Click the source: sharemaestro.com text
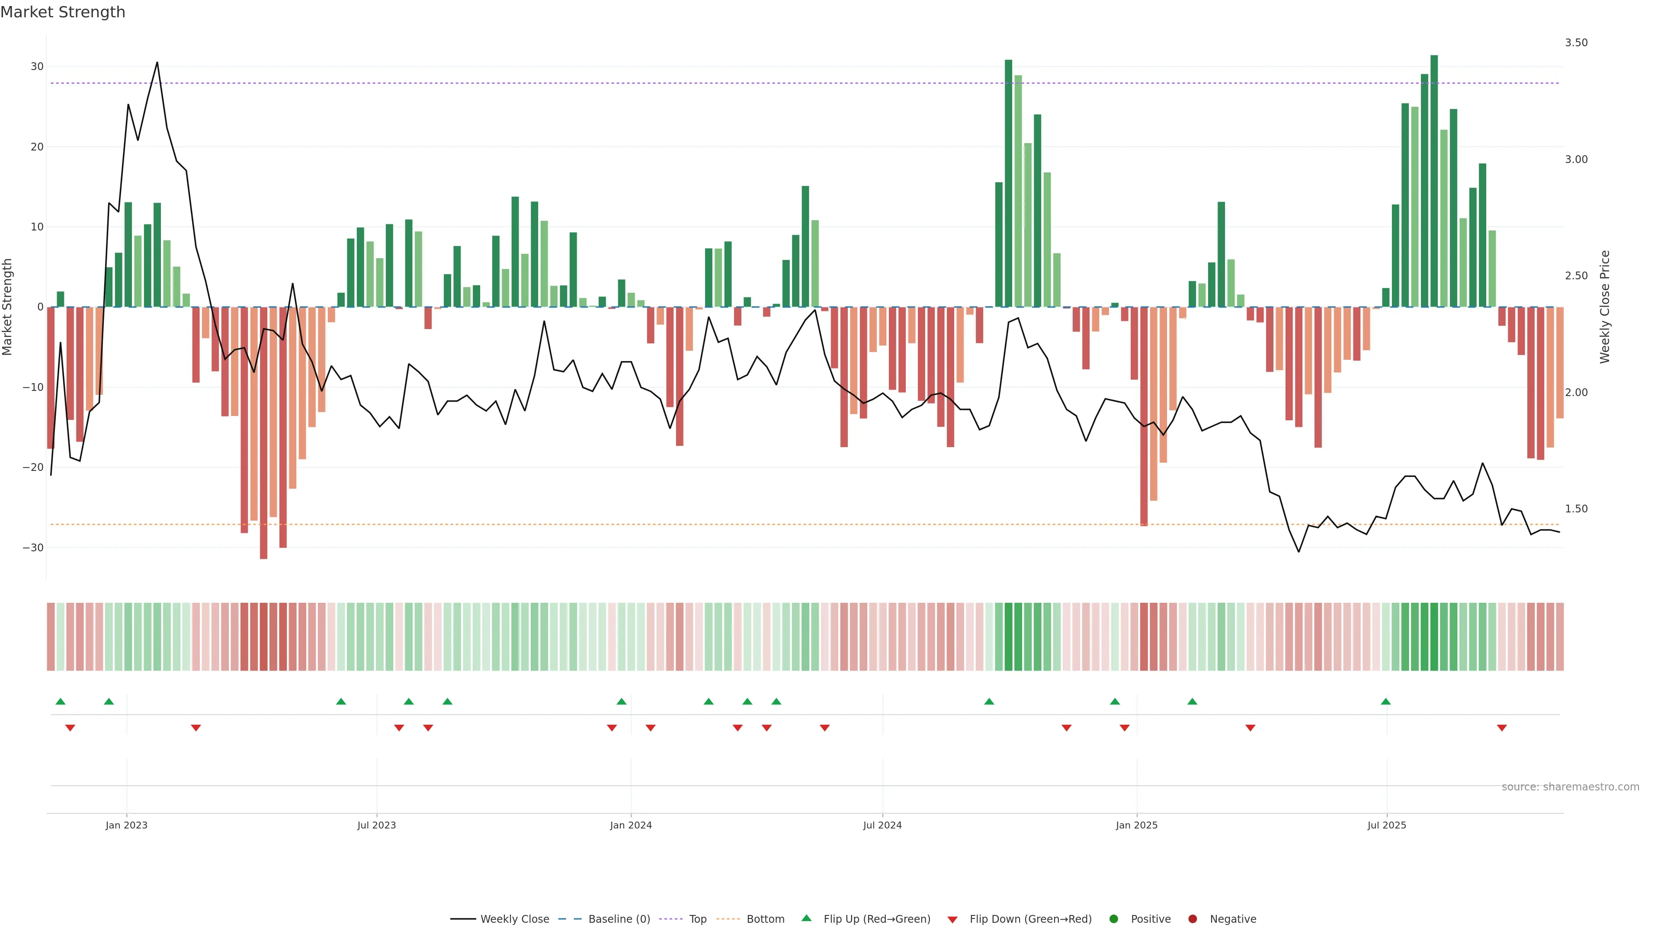The height and width of the screenshot is (934, 1661). (1570, 787)
